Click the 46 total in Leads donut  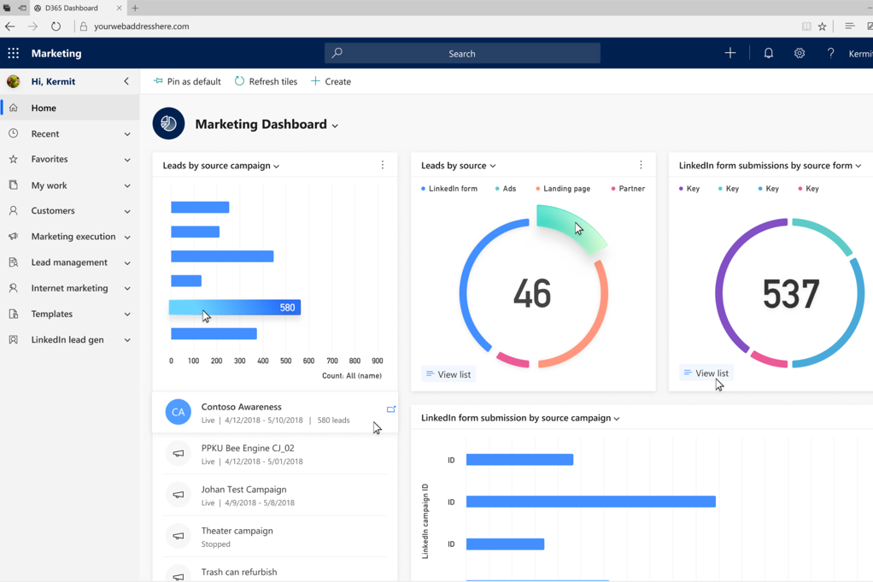[532, 293]
